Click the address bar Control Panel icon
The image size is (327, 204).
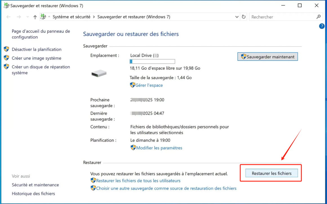pos(43,16)
